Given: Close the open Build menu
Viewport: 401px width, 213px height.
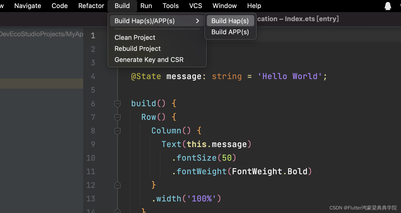Looking at the screenshot, I should [122, 6].
